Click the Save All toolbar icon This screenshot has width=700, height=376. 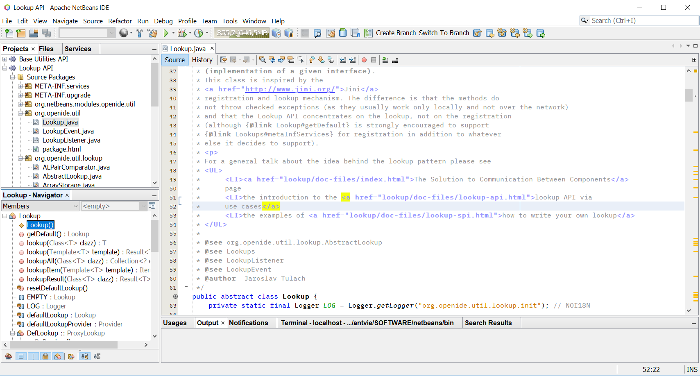46,33
